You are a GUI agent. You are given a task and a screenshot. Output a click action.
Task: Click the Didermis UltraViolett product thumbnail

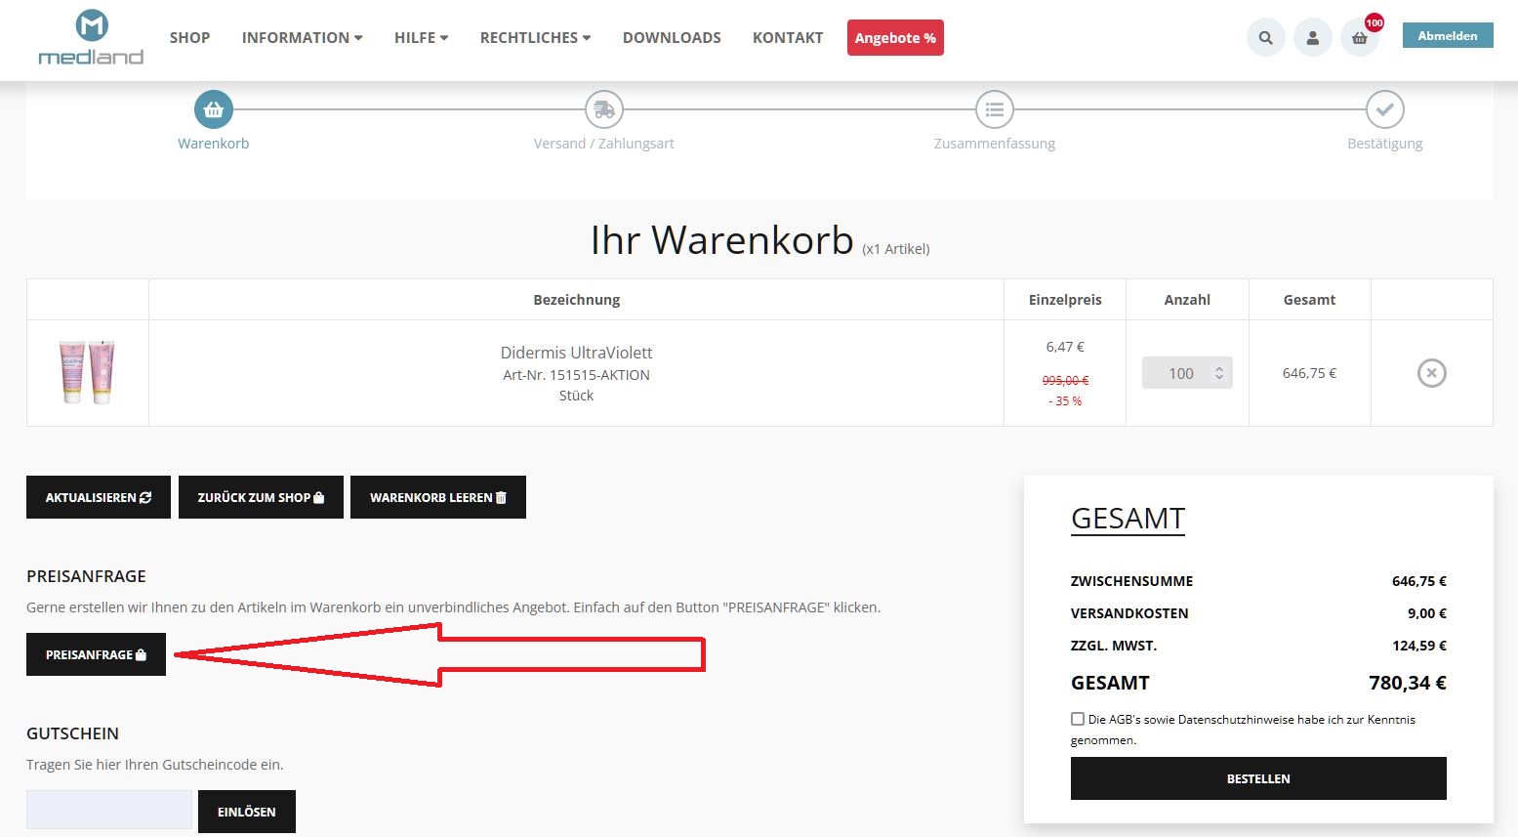tap(88, 372)
